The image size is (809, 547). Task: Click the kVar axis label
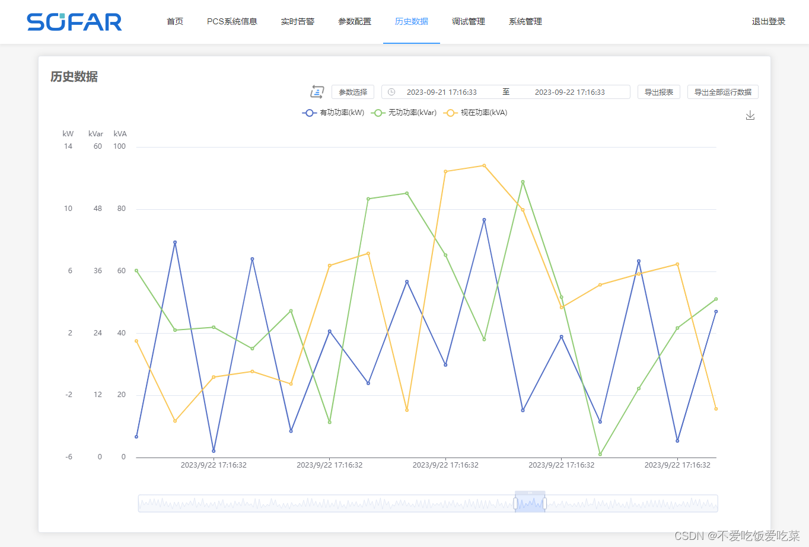[95, 133]
